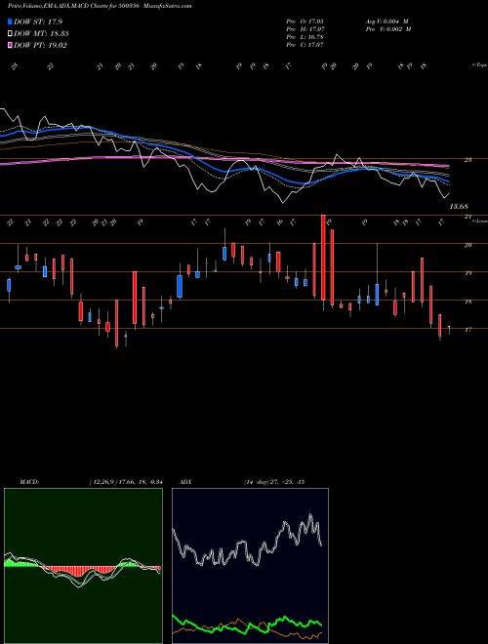Click inside the green MACD histogram chart

83,566
